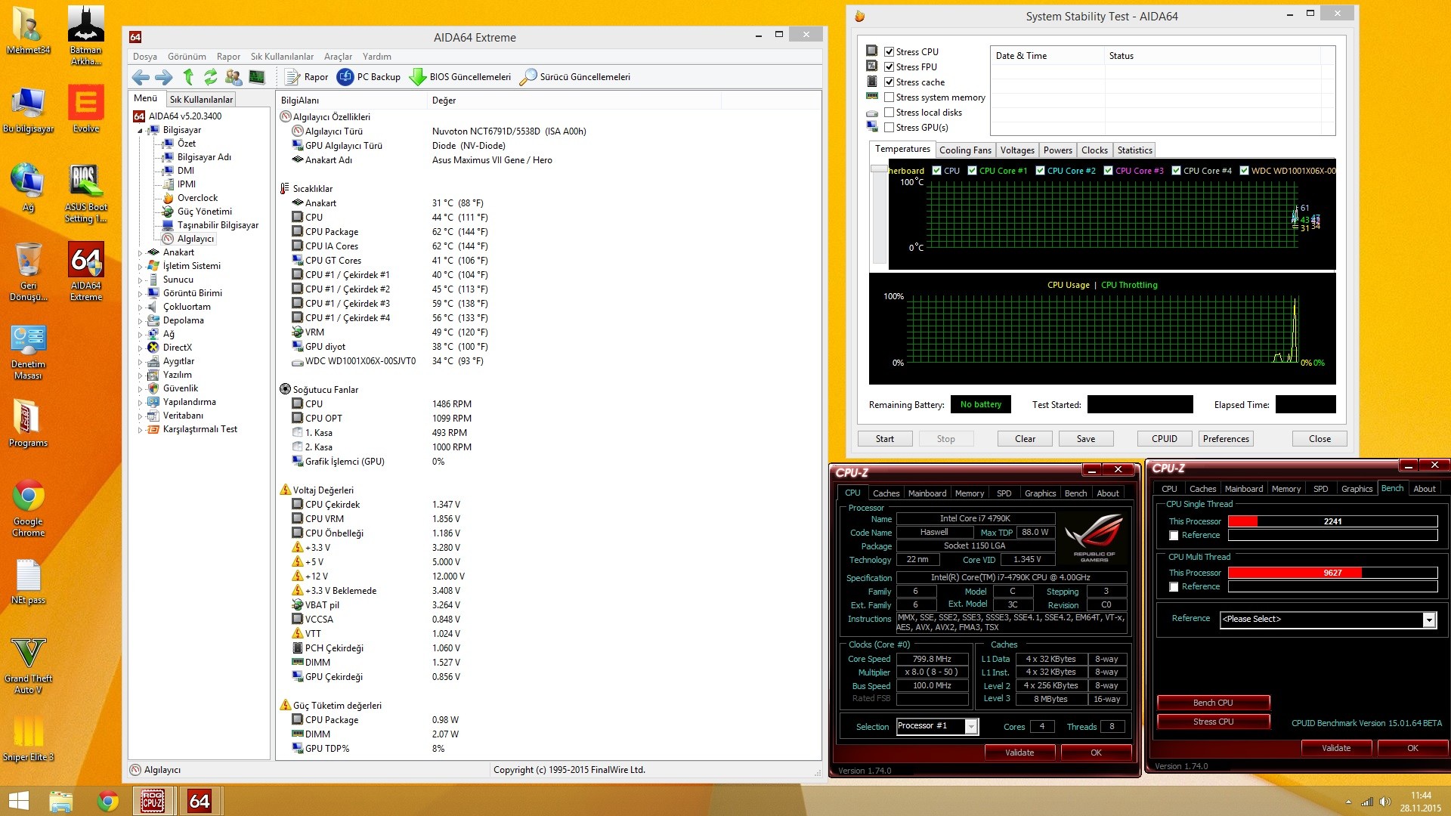Image resolution: width=1451 pixels, height=816 pixels.
Task: Click Validate button in left CPU-Z window
Action: [x=1019, y=753]
